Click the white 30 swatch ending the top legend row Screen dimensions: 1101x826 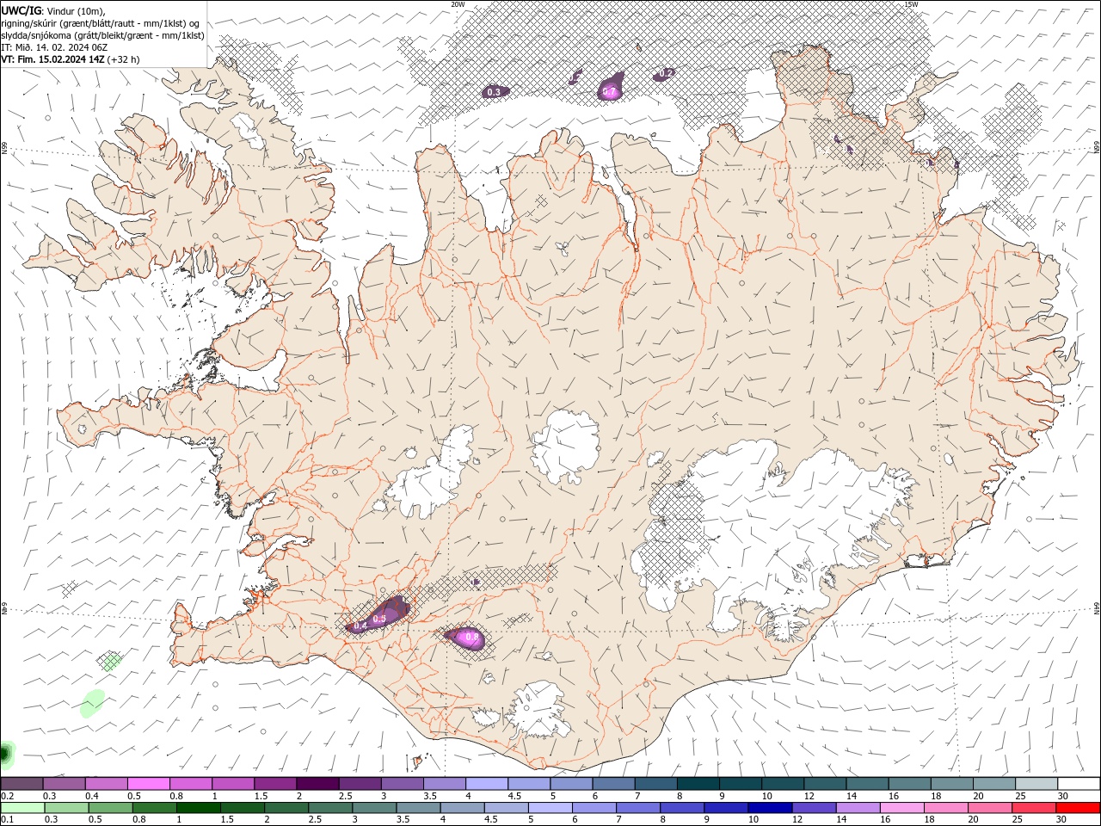tap(1079, 784)
